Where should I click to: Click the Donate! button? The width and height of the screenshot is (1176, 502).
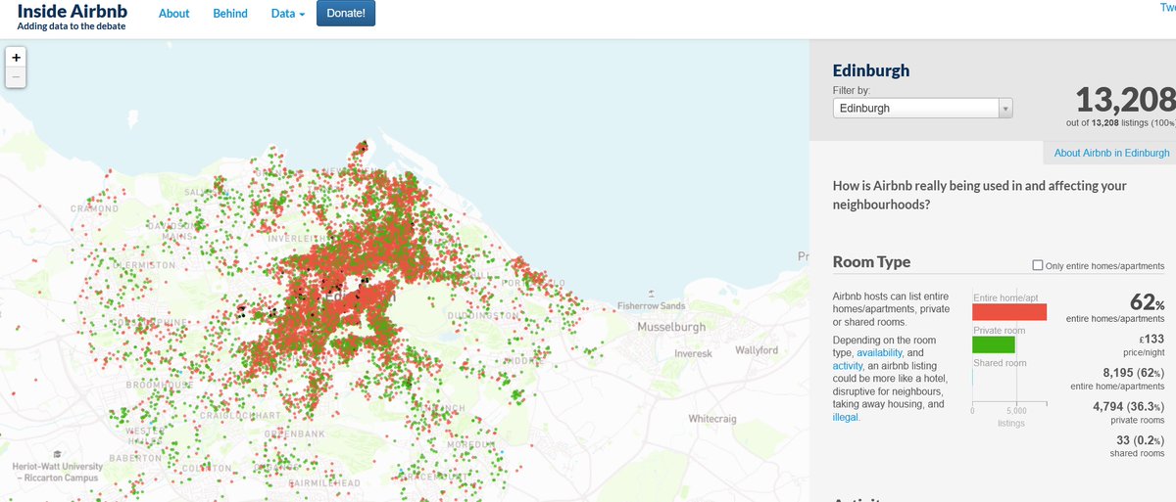pos(345,14)
